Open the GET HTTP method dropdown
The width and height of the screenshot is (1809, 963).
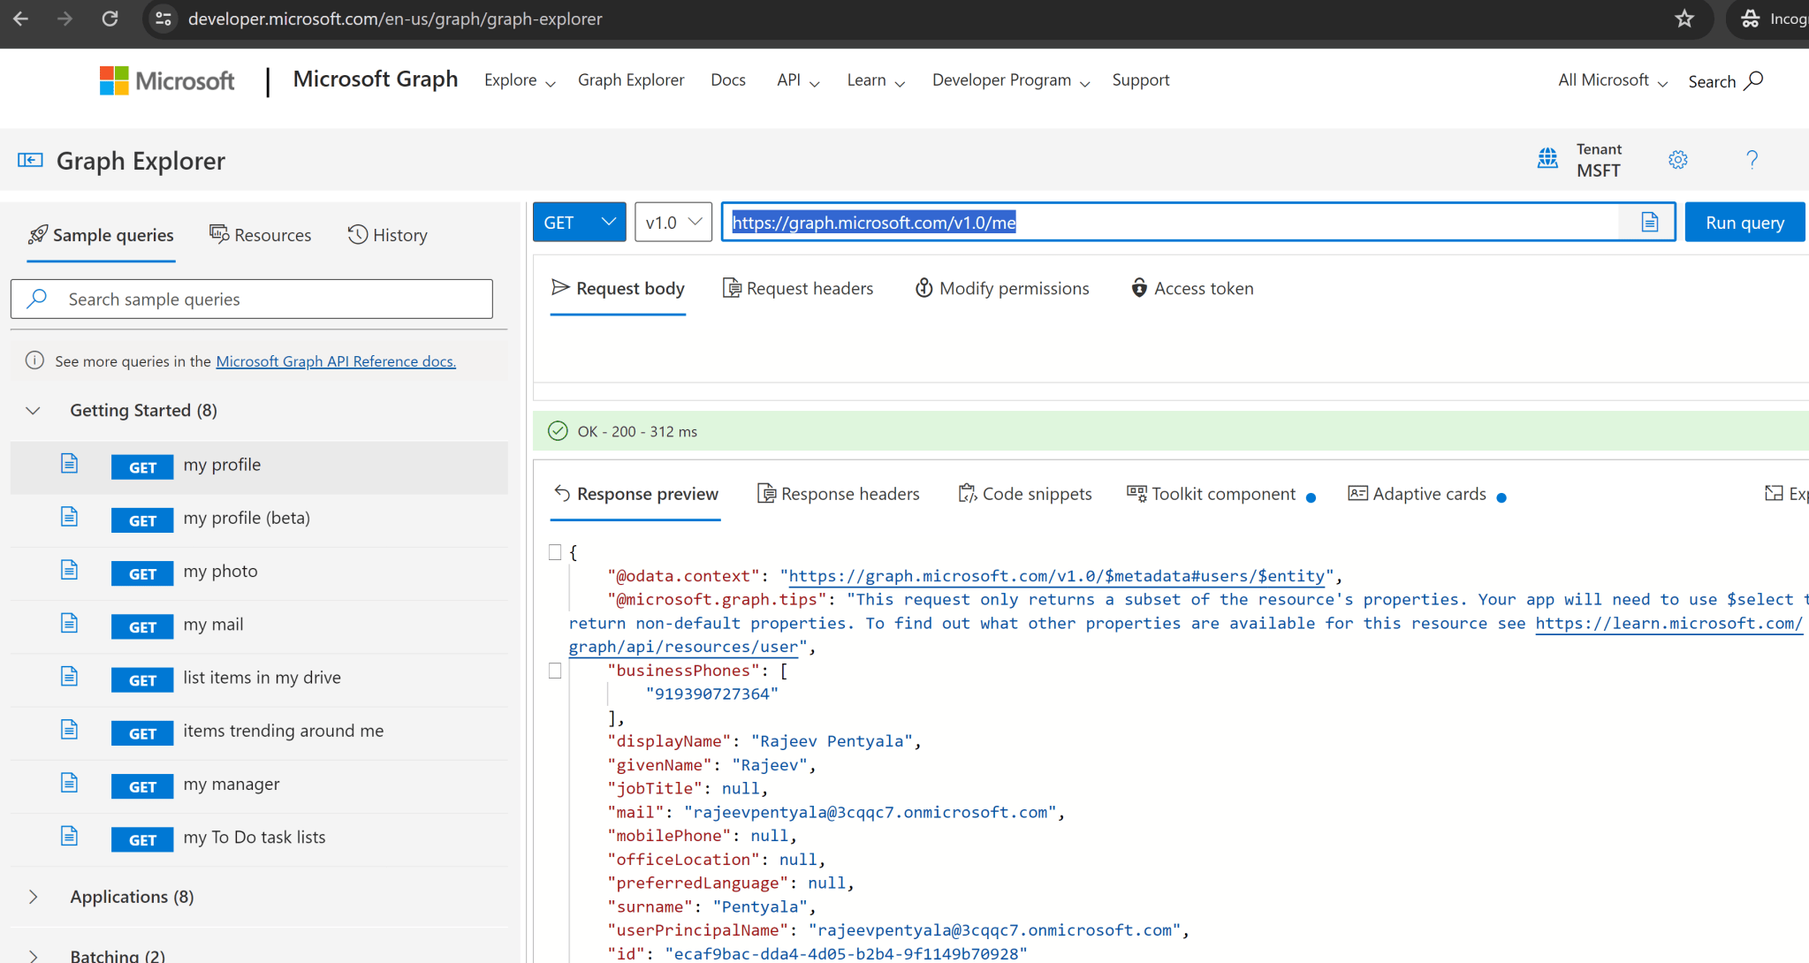(x=579, y=223)
